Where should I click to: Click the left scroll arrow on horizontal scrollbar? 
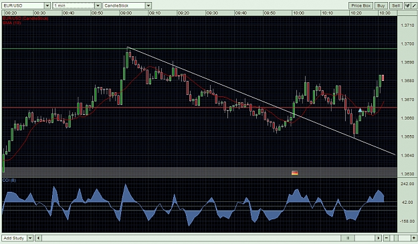pos(38,238)
